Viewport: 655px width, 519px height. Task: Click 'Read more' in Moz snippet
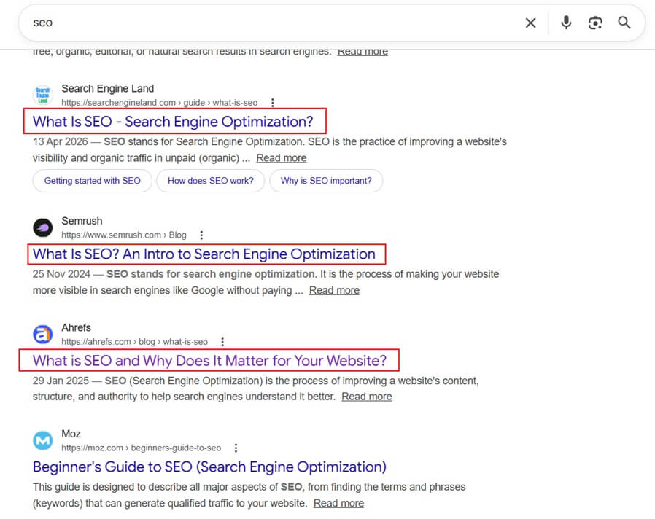(338, 504)
